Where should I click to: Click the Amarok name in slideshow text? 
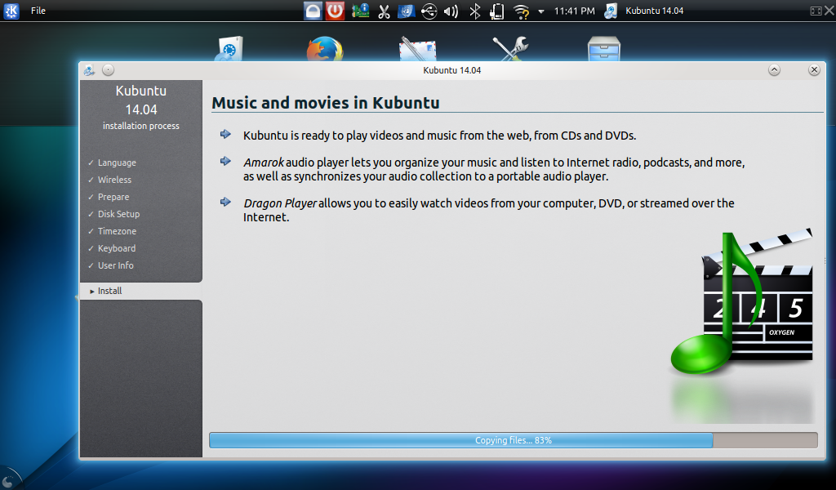point(264,163)
